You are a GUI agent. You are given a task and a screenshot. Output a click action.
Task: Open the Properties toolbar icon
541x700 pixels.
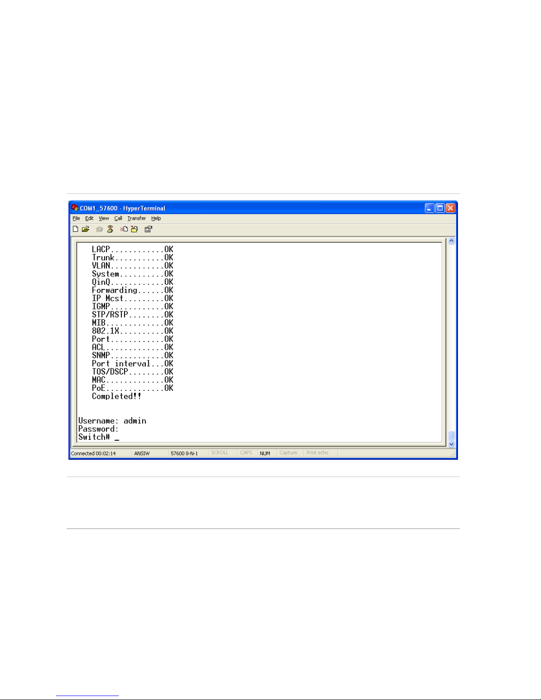pos(148,229)
